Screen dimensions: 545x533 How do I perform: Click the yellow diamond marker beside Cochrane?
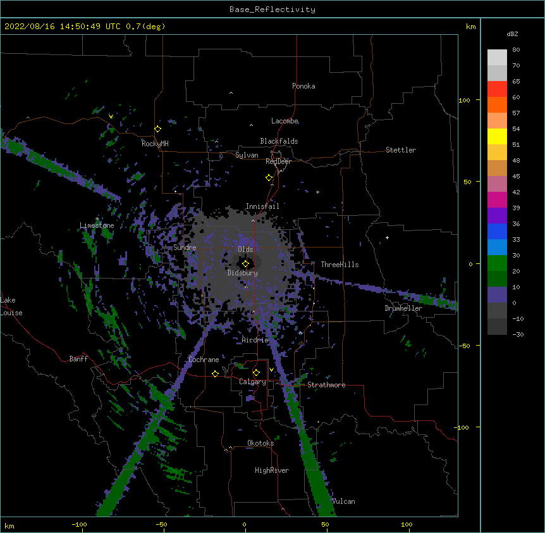[x=215, y=373]
